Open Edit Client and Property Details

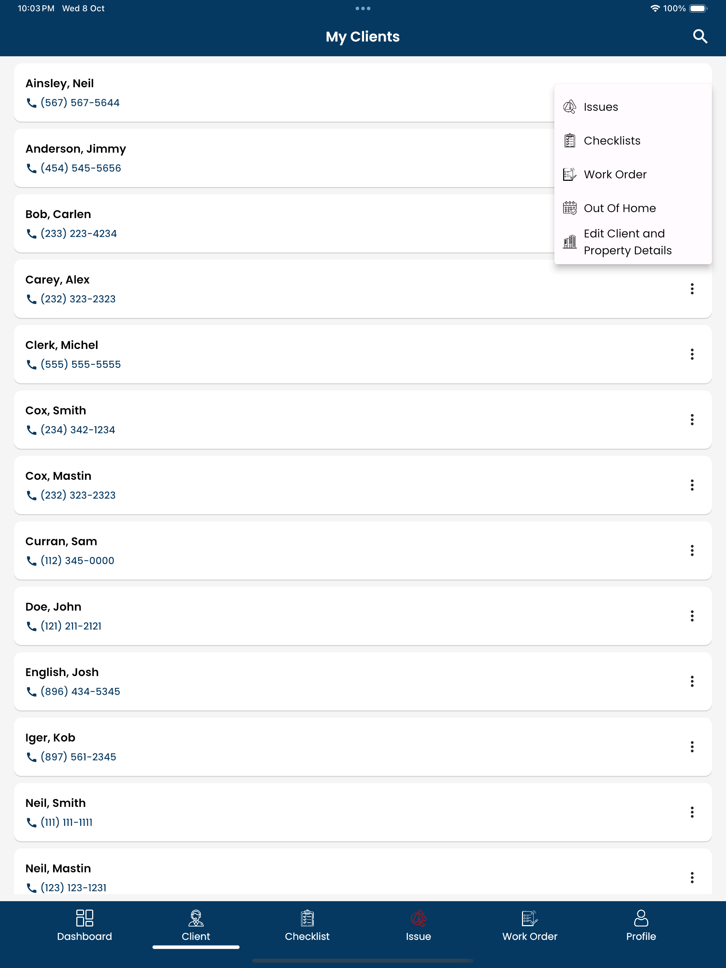(633, 242)
